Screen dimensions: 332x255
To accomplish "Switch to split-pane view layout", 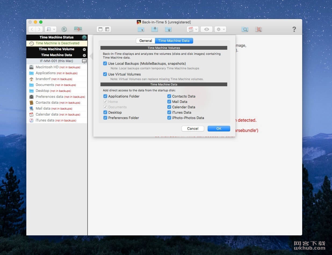I will coord(107,29).
